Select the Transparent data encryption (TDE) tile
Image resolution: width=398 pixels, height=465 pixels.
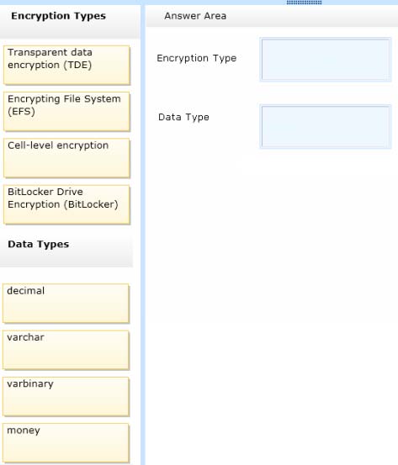pos(66,65)
